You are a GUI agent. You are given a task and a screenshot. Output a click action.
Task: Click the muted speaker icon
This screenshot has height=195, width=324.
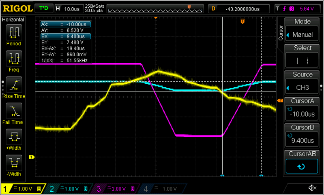pos(312,188)
